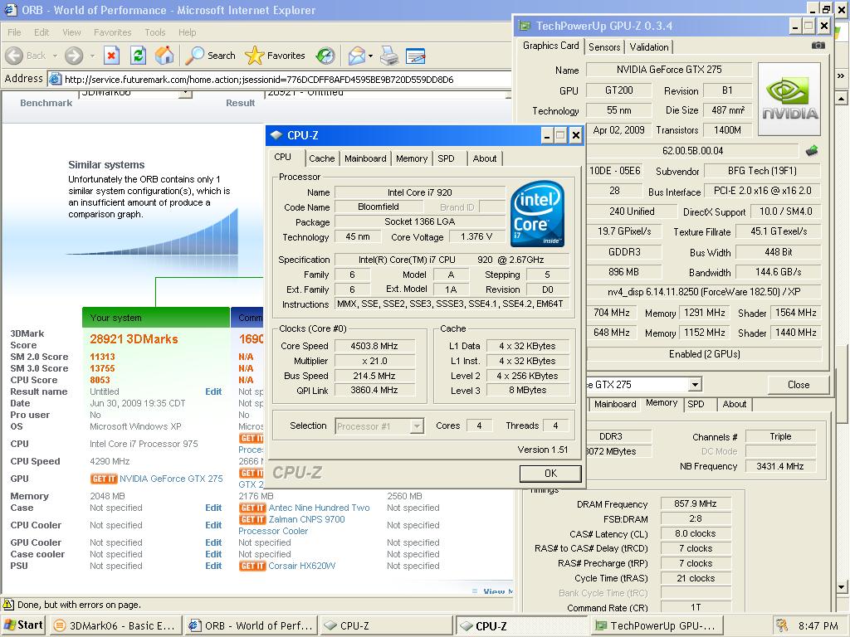The width and height of the screenshot is (850, 637).
Task: Click the Close button in GPU-Z
Action: coord(798,385)
